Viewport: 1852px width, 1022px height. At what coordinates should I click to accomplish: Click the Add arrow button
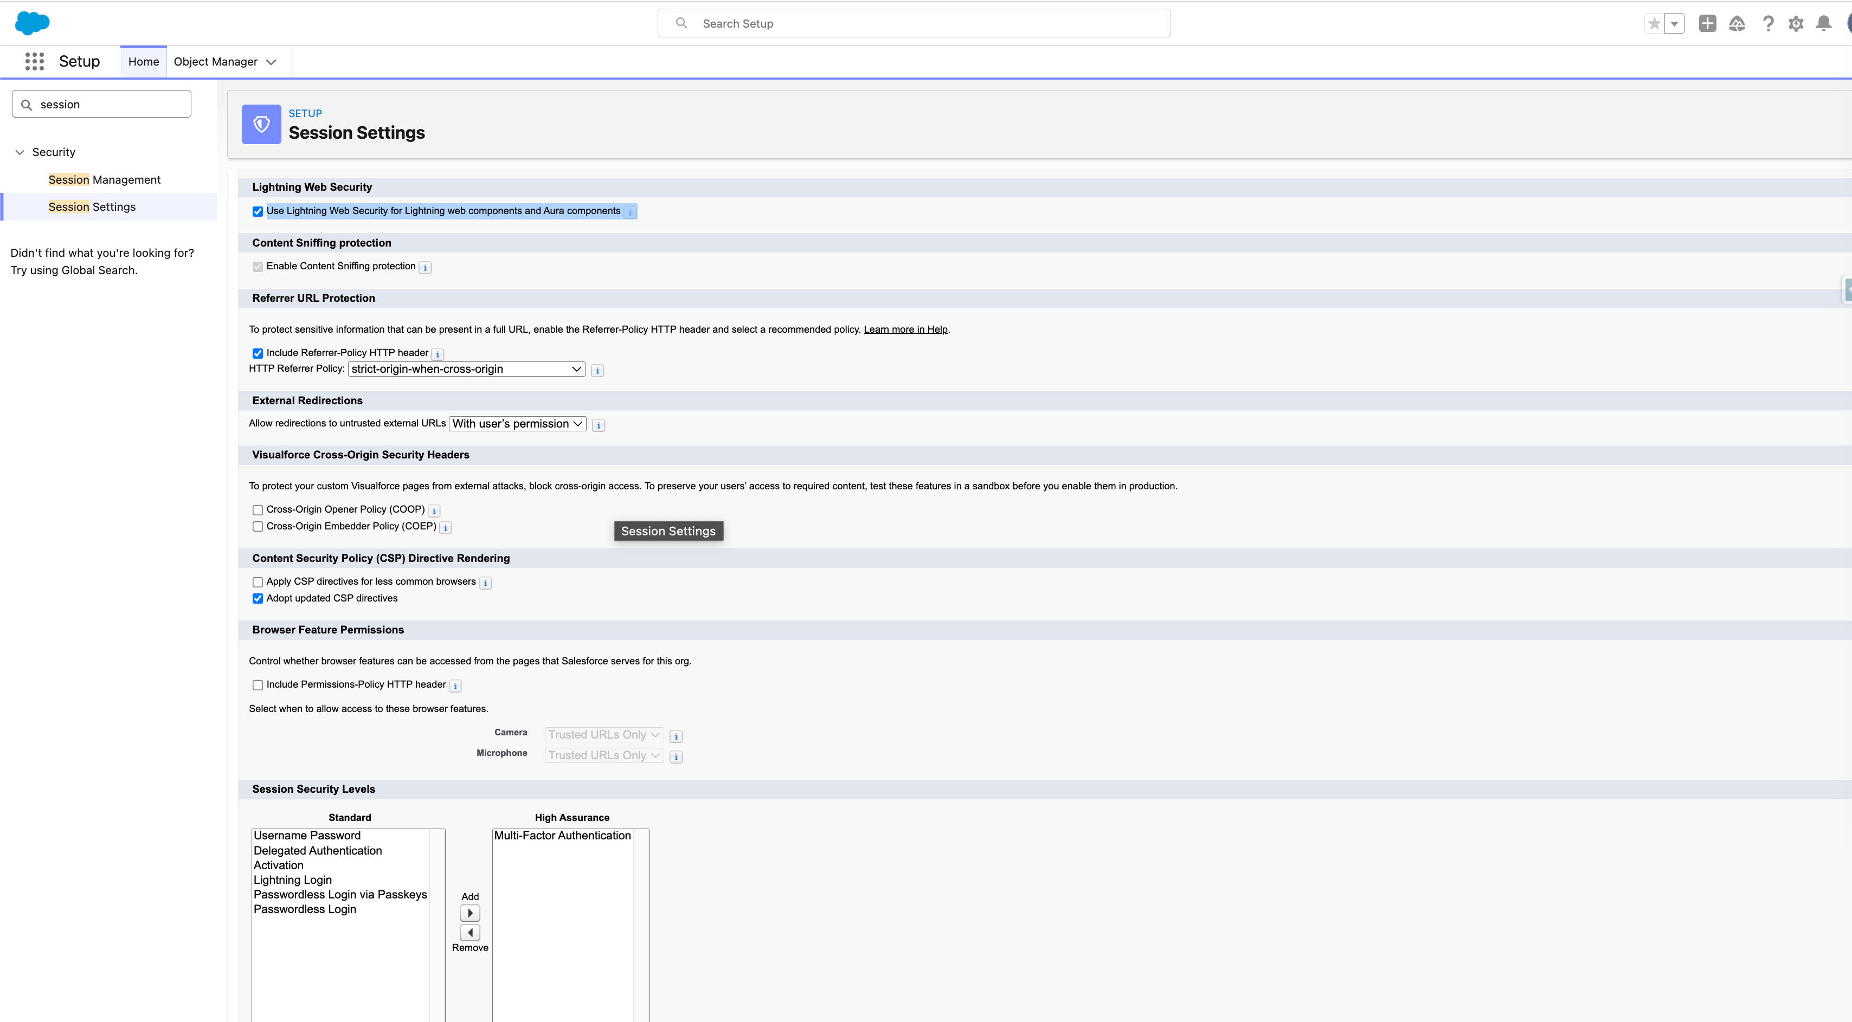click(x=470, y=914)
